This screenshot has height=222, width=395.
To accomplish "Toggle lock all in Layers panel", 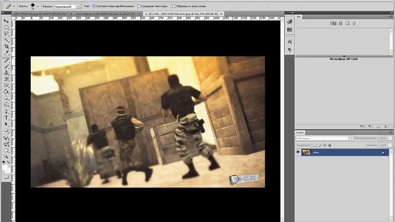I will click(x=330, y=146).
